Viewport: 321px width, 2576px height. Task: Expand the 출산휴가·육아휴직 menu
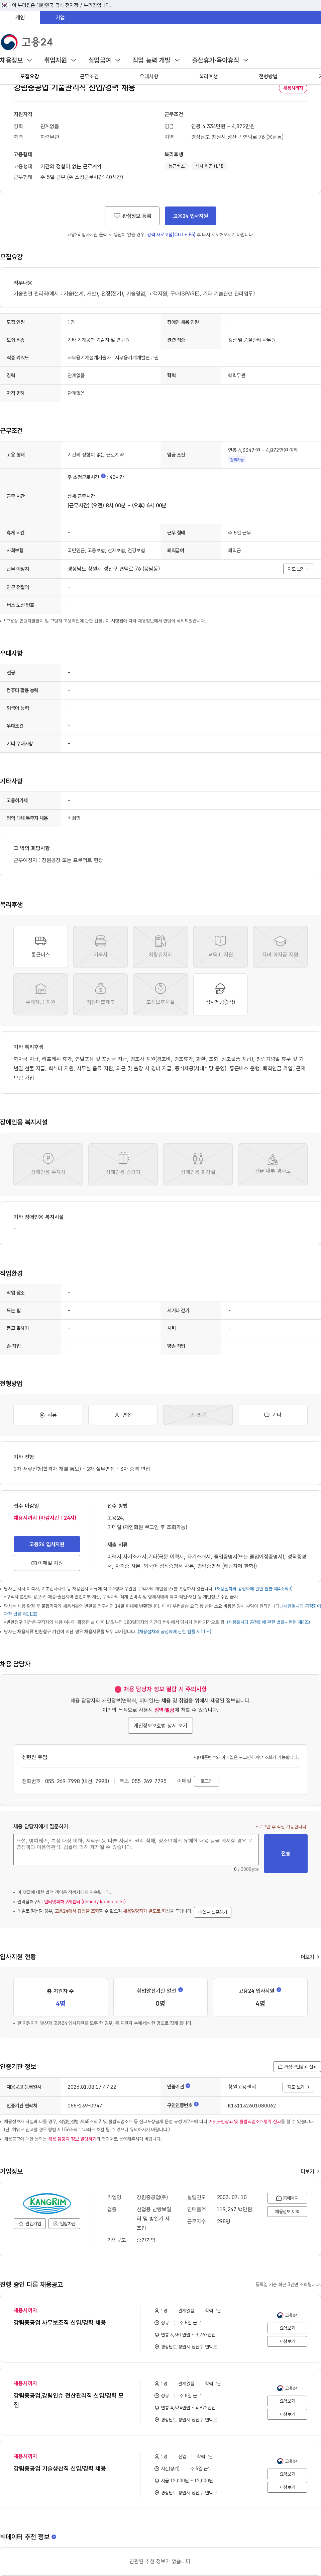point(220,60)
